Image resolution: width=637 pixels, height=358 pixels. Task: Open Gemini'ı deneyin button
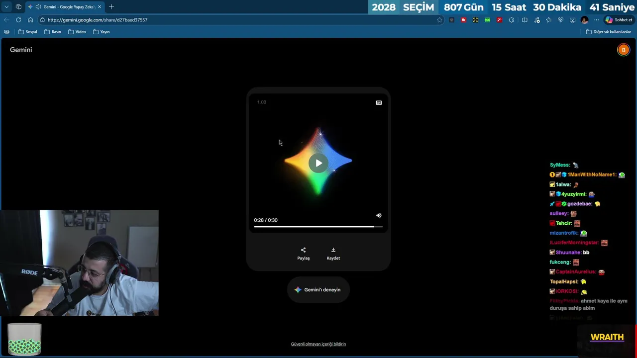pyautogui.click(x=318, y=290)
